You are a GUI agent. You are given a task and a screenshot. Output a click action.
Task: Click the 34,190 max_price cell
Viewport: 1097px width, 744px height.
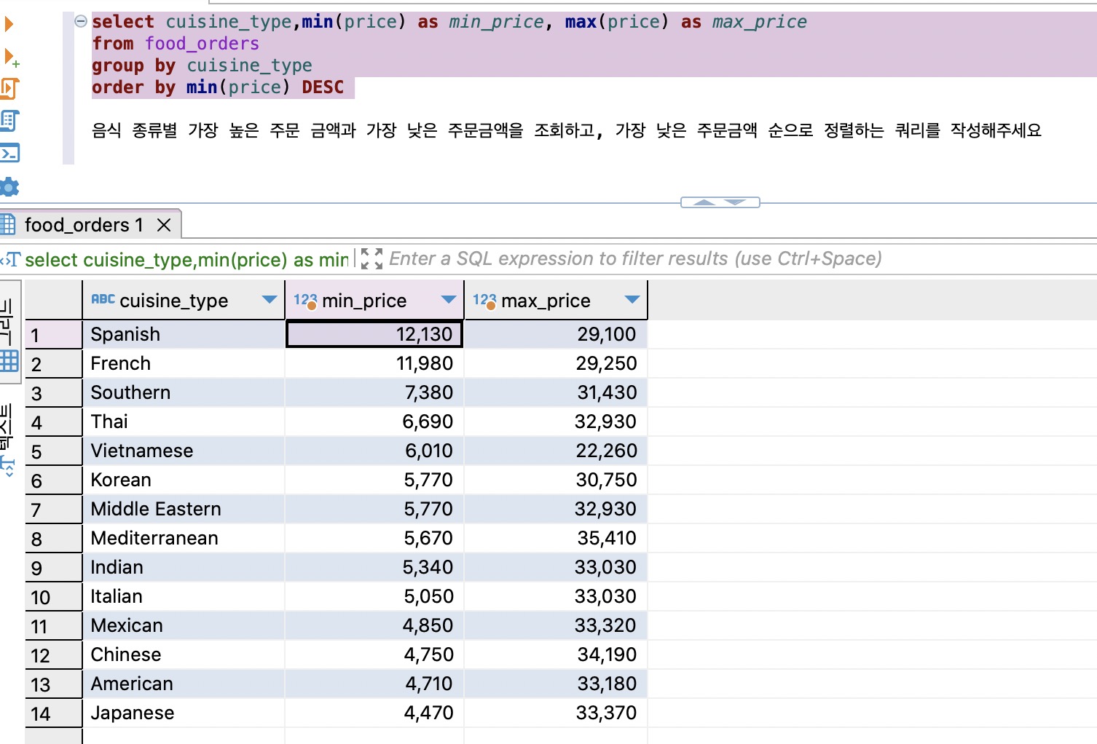[x=555, y=654]
